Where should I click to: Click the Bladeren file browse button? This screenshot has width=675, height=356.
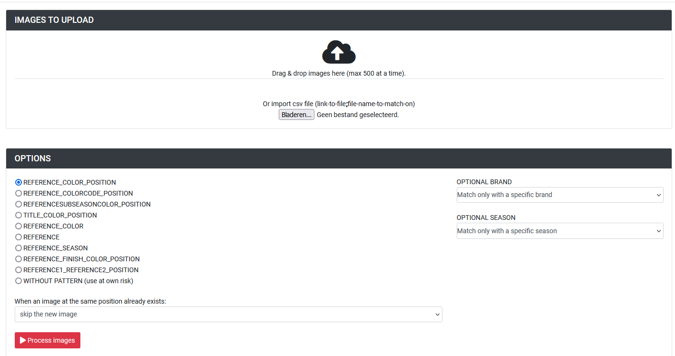296,115
